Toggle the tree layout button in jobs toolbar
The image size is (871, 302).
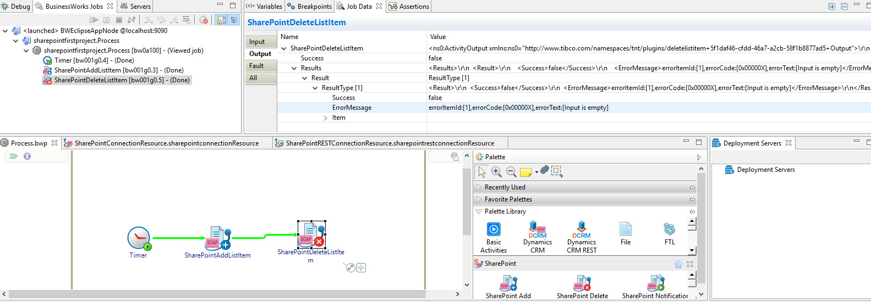[x=234, y=20]
